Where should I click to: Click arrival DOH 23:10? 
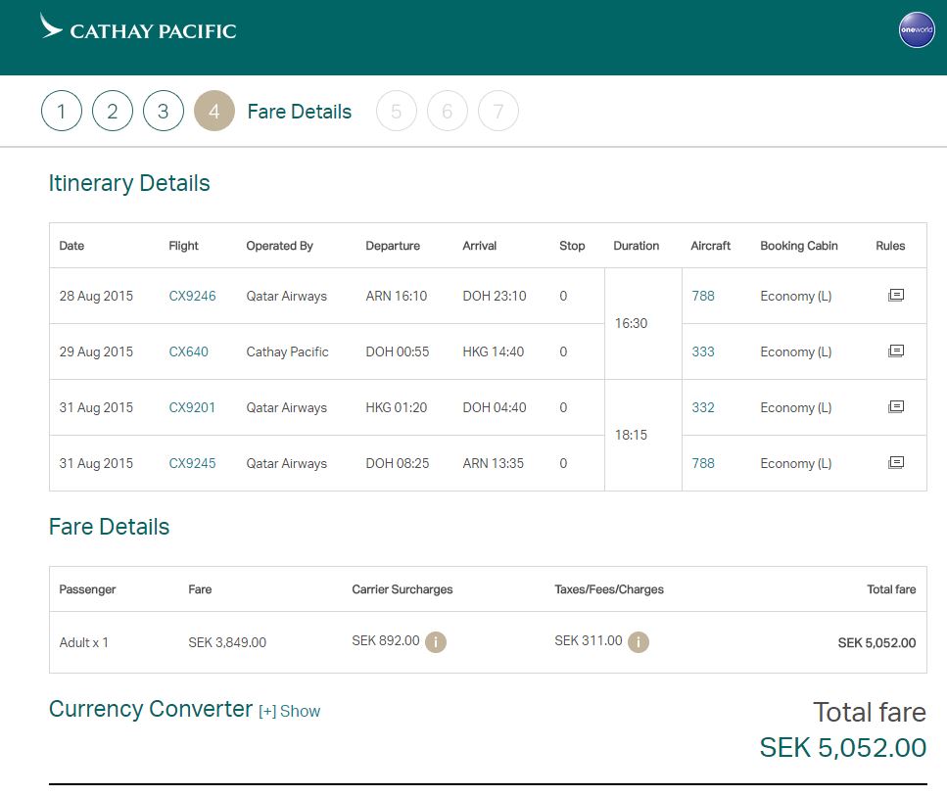[494, 296]
